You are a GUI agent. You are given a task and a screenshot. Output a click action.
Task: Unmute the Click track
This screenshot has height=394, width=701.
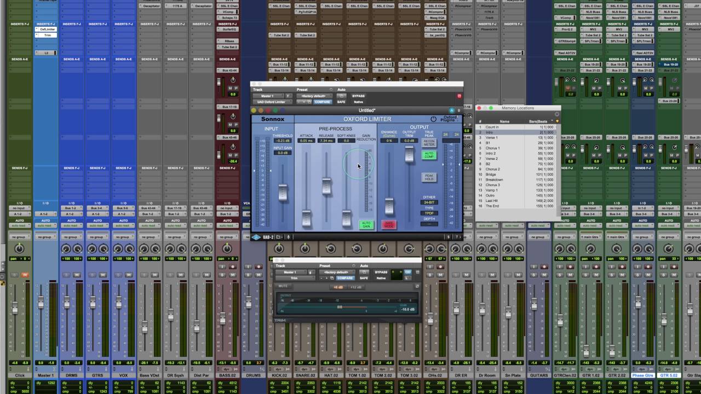25,275
